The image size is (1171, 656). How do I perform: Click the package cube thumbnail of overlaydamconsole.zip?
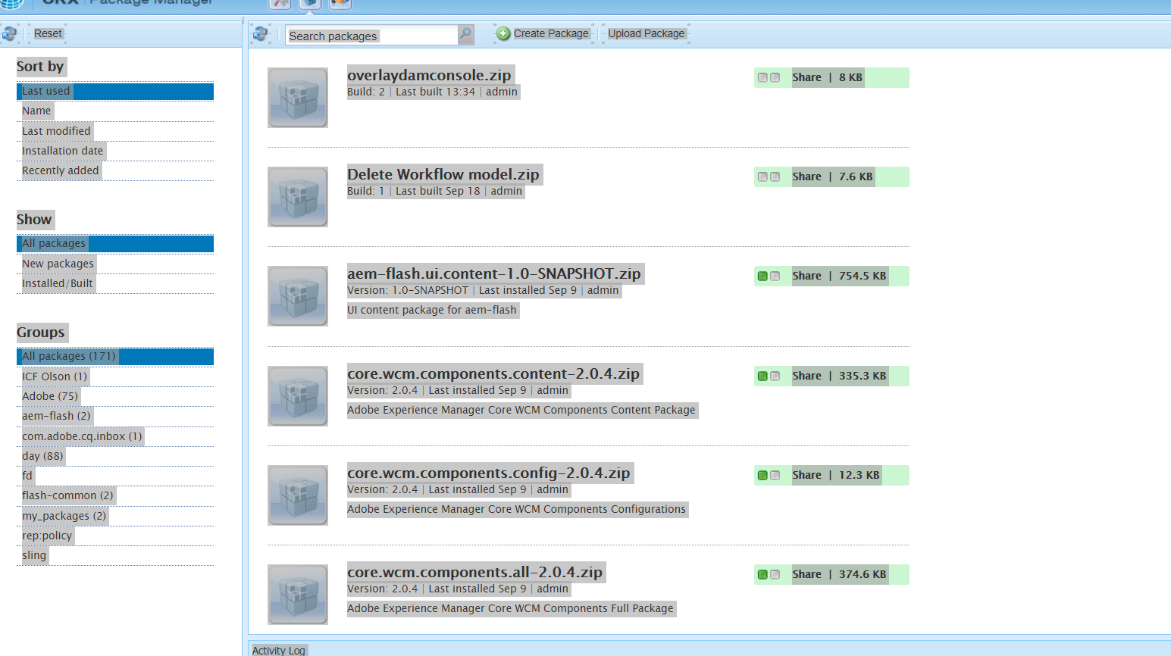click(x=297, y=98)
